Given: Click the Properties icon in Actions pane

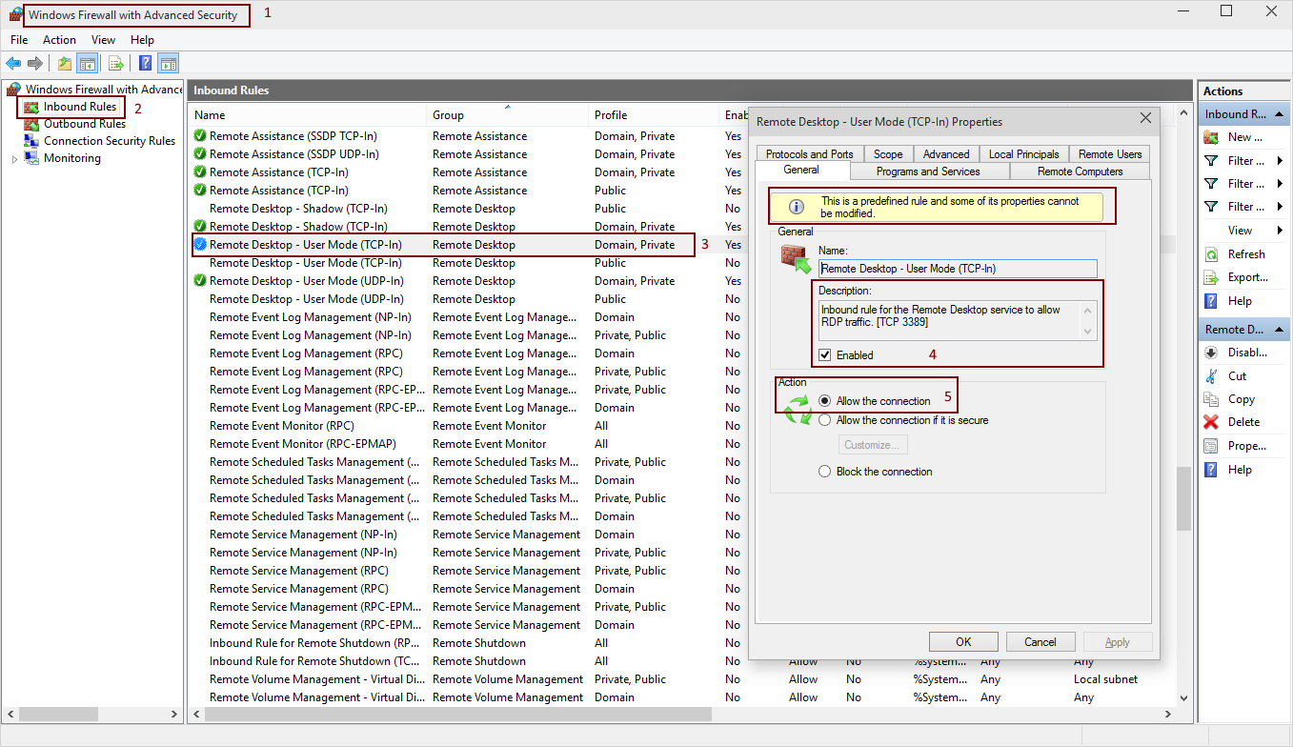Looking at the screenshot, I should pos(1211,446).
